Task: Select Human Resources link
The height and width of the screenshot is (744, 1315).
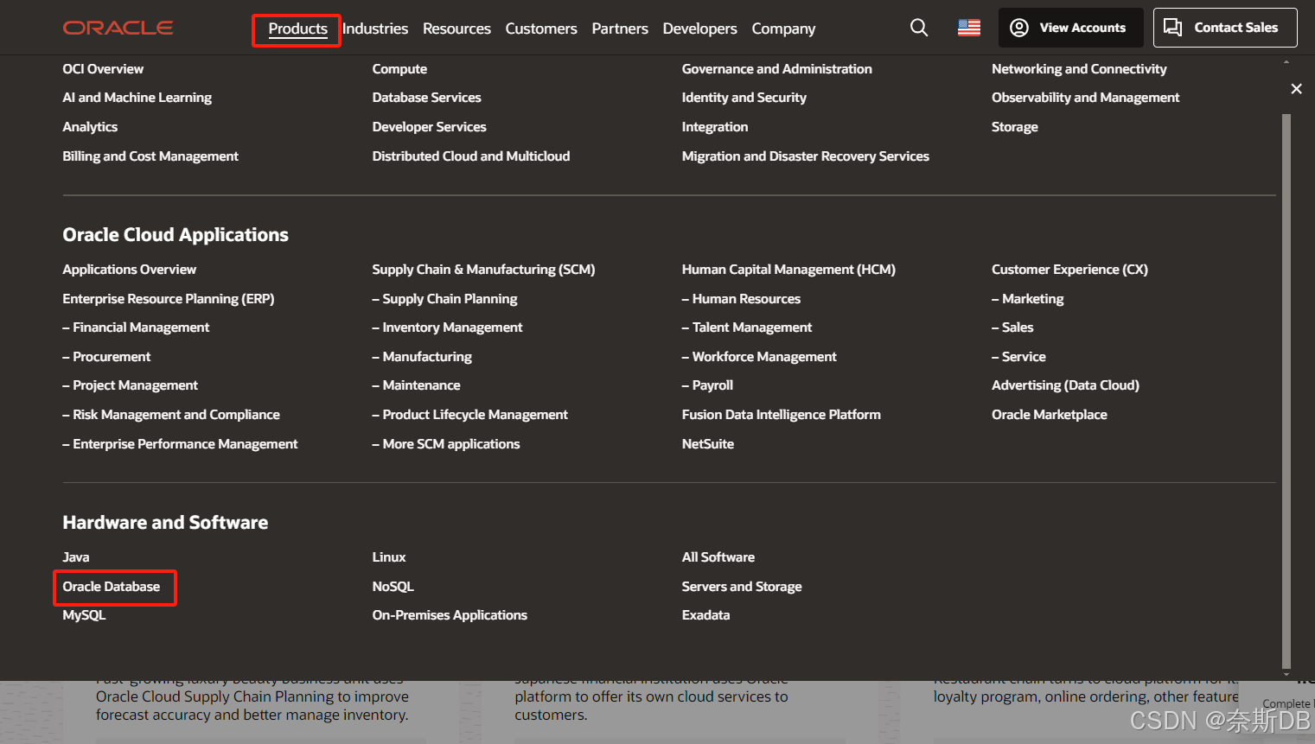Action: 741,299
